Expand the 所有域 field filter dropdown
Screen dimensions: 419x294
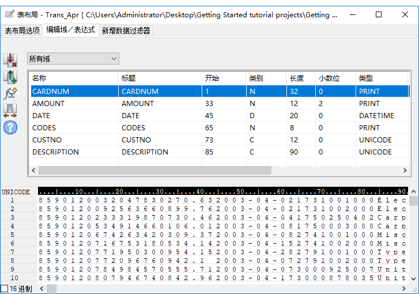114,58
